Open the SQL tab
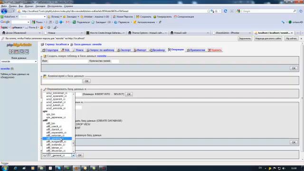 [x=66, y=50]
